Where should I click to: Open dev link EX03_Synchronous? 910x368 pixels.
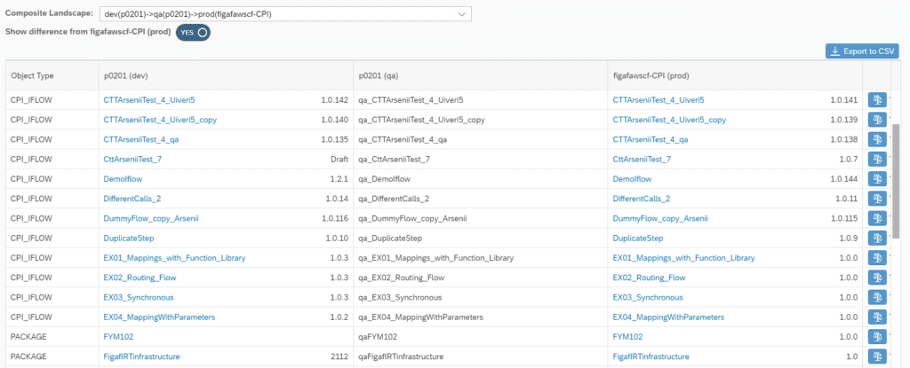[138, 297]
